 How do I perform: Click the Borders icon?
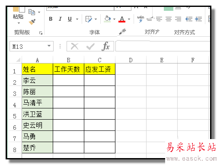(x=89, y=19)
